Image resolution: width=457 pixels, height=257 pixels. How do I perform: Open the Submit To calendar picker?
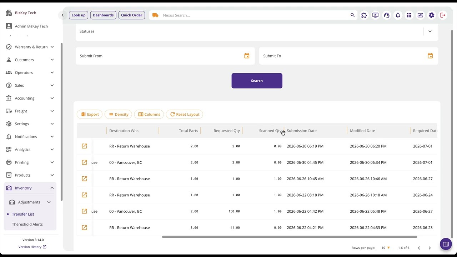click(x=430, y=56)
